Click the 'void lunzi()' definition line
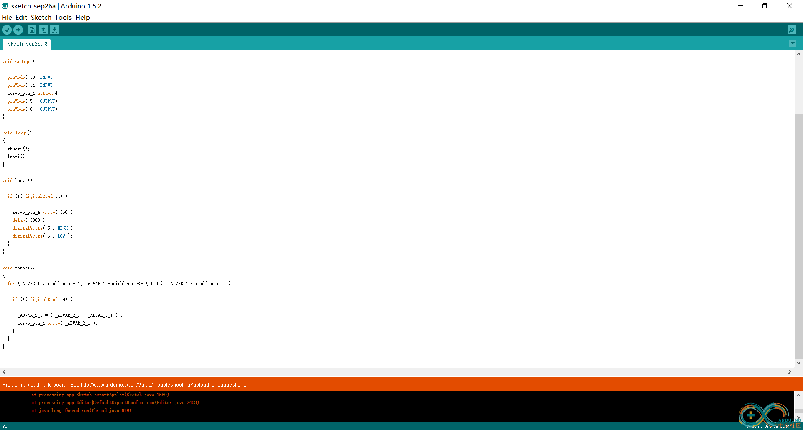 pyautogui.click(x=17, y=180)
